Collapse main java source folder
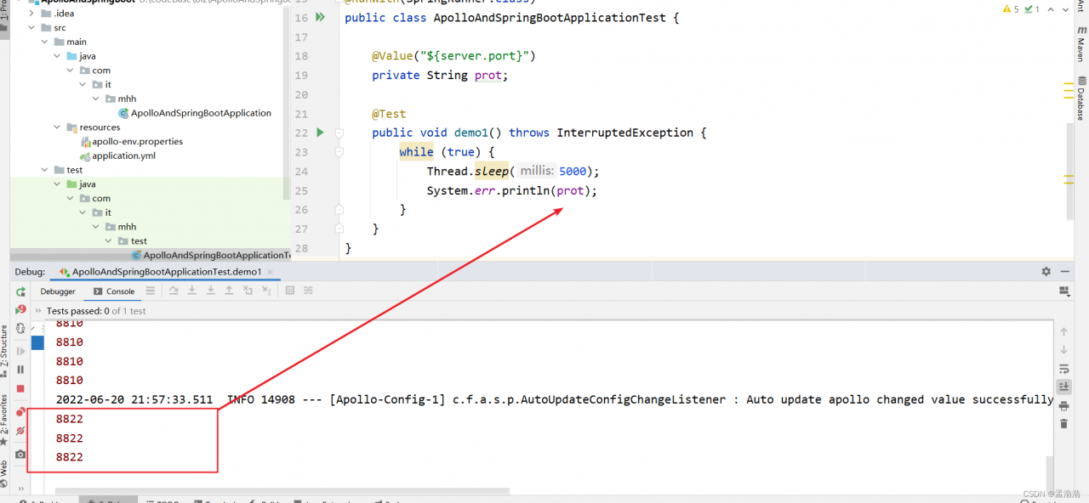This screenshot has height=503, width=1089. (x=58, y=56)
